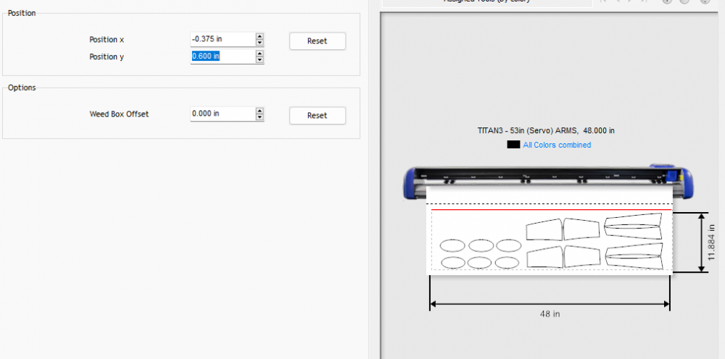The height and width of the screenshot is (359, 725).
Task: Focus the Weed Box Offset field
Action: pos(222,114)
